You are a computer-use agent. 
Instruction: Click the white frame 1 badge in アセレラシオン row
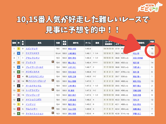coord(19,58)
